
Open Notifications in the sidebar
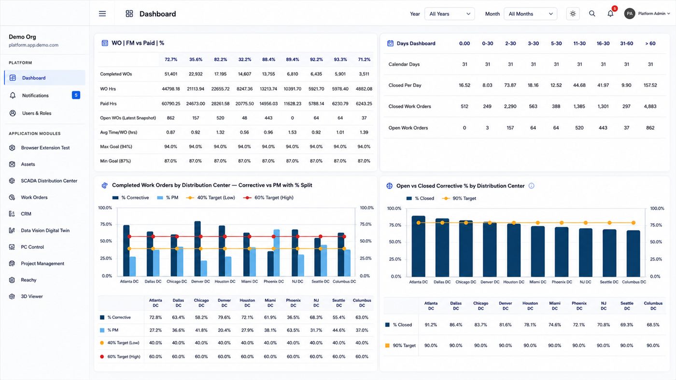pos(44,95)
